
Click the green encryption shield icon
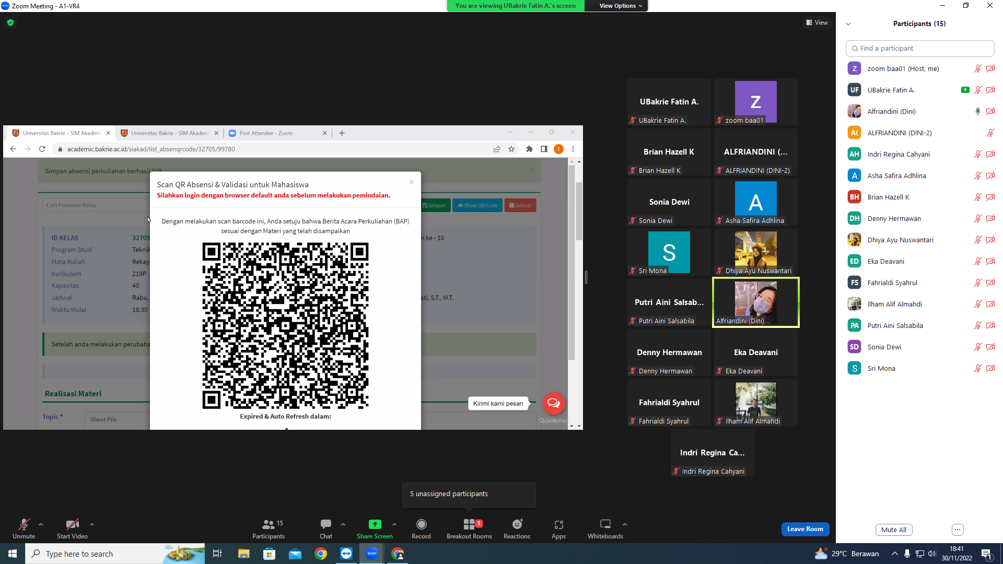pyautogui.click(x=10, y=22)
